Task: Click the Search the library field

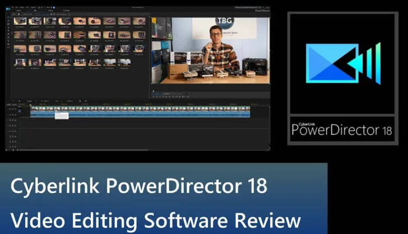Action: [x=63, y=14]
